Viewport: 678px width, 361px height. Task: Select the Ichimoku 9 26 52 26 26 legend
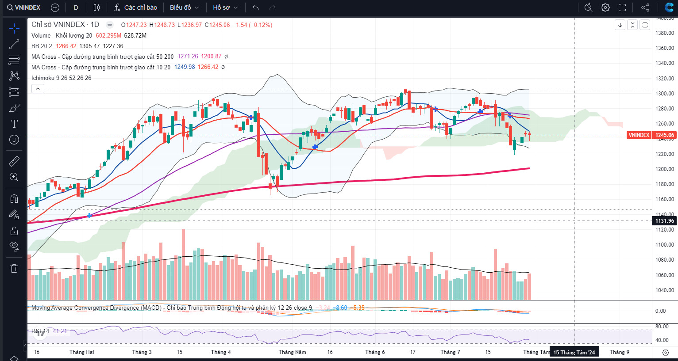click(x=62, y=78)
